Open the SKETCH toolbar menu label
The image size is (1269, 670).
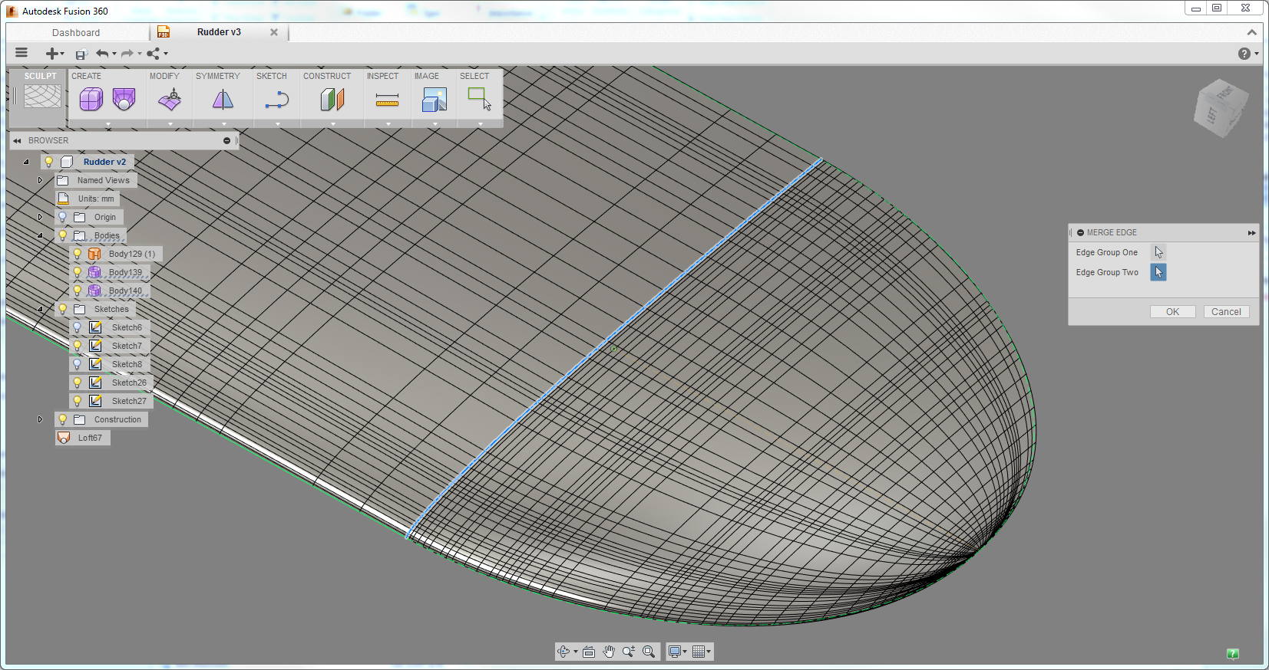pos(271,76)
